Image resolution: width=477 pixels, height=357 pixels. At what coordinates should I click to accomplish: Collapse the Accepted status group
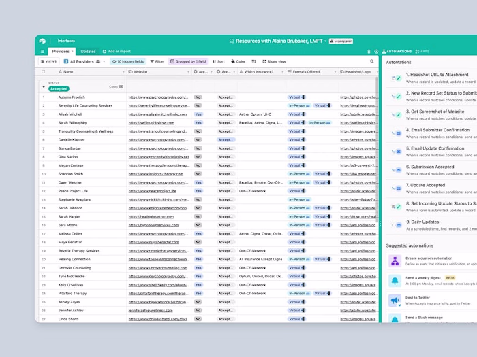[x=44, y=87]
